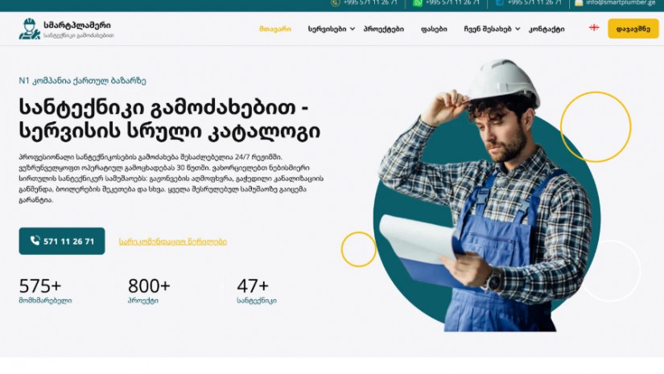
Task: Open the სარეკომენდაციო წერილები link
Action: [173, 241]
